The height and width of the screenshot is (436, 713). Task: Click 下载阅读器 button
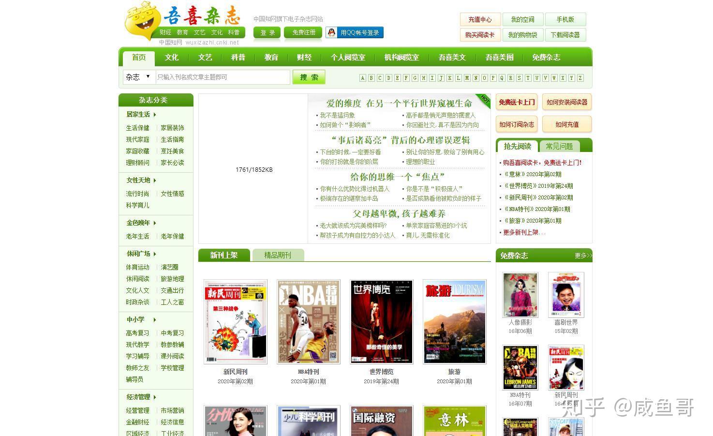coord(565,35)
